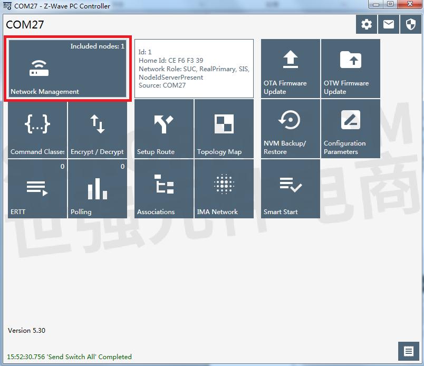Start an OTA Firmware Update
Screen dimensions: 424x366
290,69
